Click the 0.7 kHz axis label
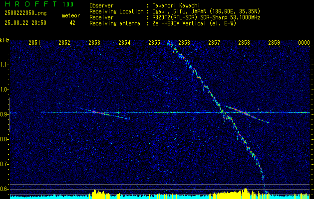The height and width of the screenshot is (199, 314). pyautogui.click(x=3, y=164)
